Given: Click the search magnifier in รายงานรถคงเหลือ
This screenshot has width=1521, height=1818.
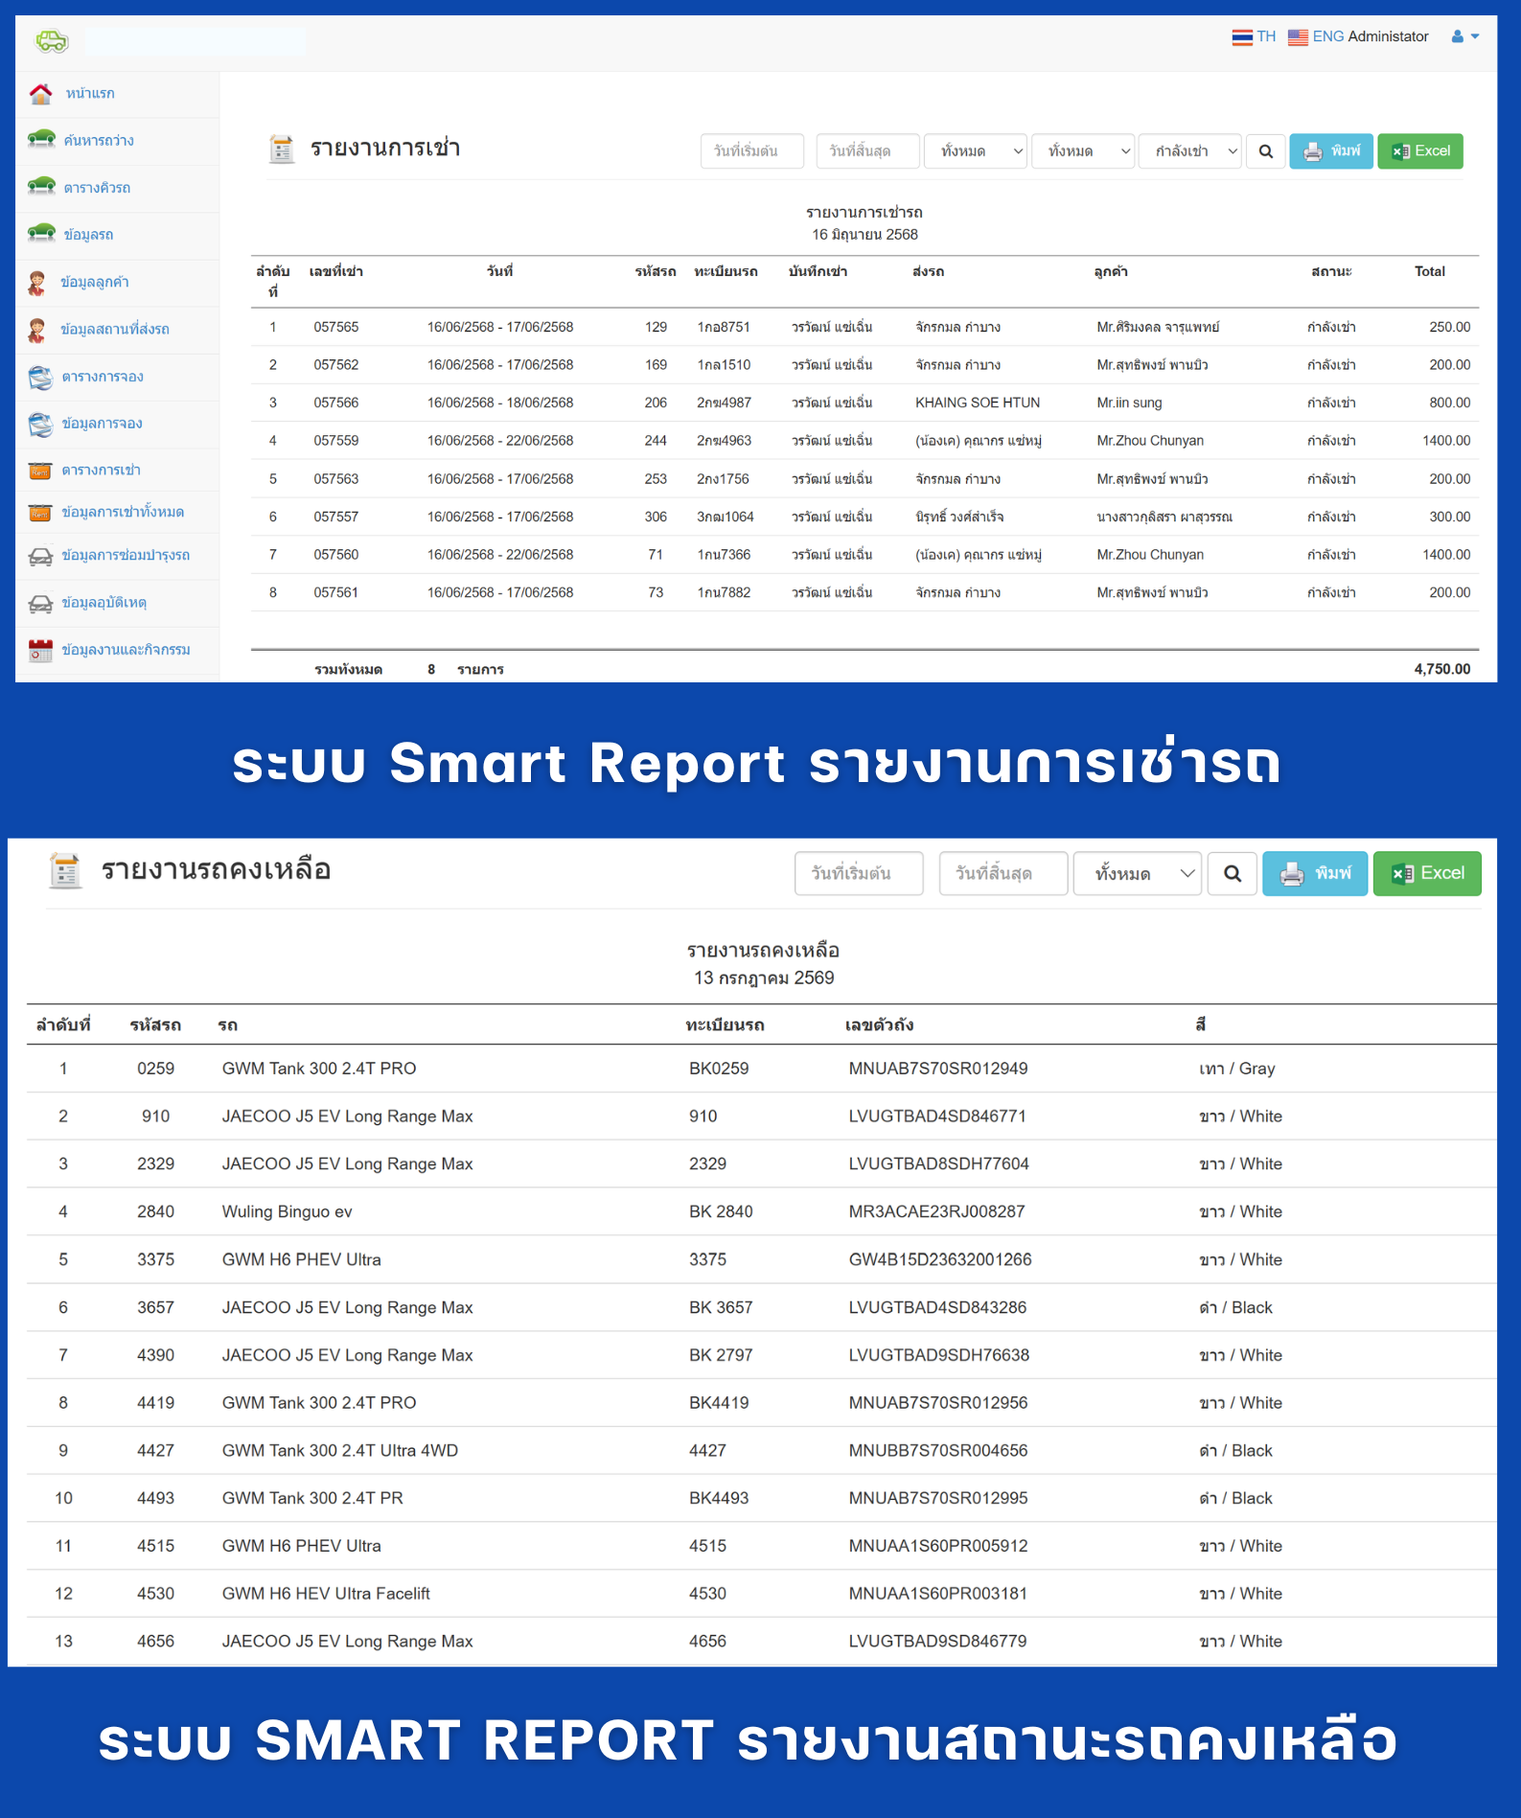Looking at the screenshot, I should click(1233, 874).
